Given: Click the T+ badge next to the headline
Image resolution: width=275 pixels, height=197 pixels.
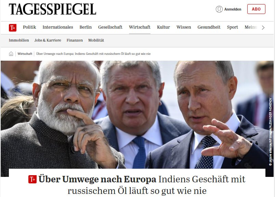Looking at the screenshot, I should pos(32,179).
